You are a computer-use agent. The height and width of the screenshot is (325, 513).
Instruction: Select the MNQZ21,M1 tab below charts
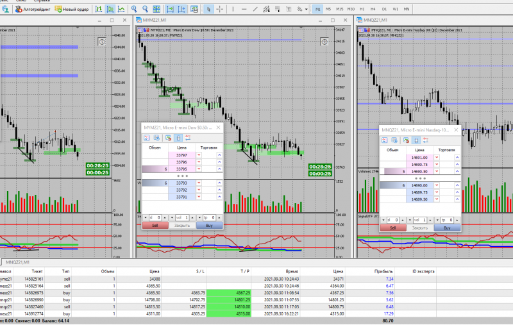[17, 262]
